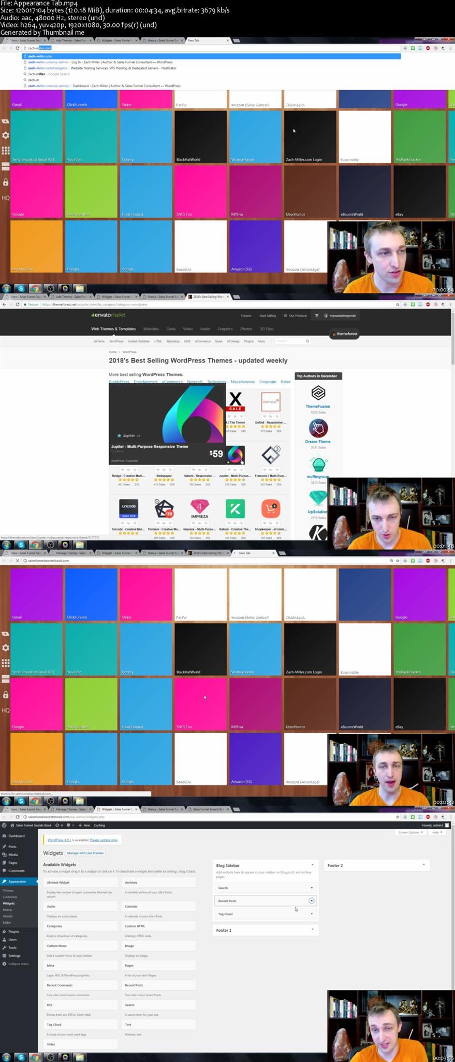Open the X theme thumbnail with SALE badge
The image size is (455, 1062).
click(236, 401)
